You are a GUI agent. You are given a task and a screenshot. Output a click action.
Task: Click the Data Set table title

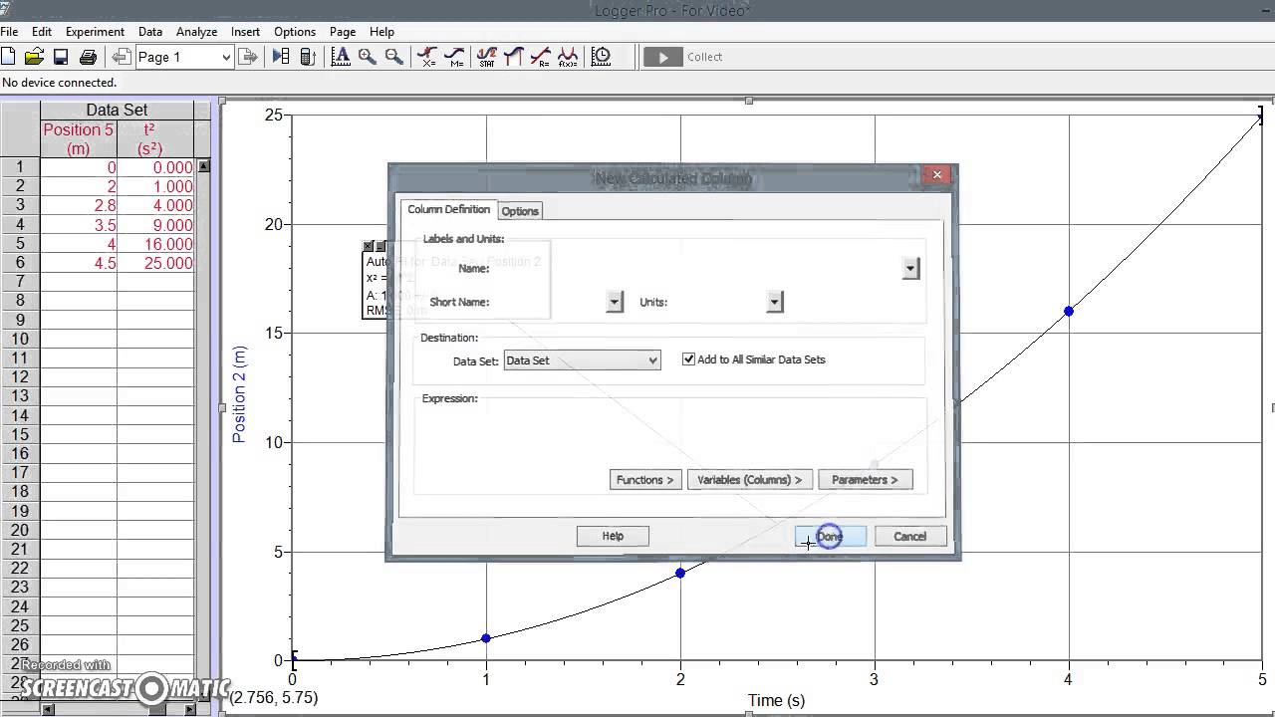pos(117,111)
